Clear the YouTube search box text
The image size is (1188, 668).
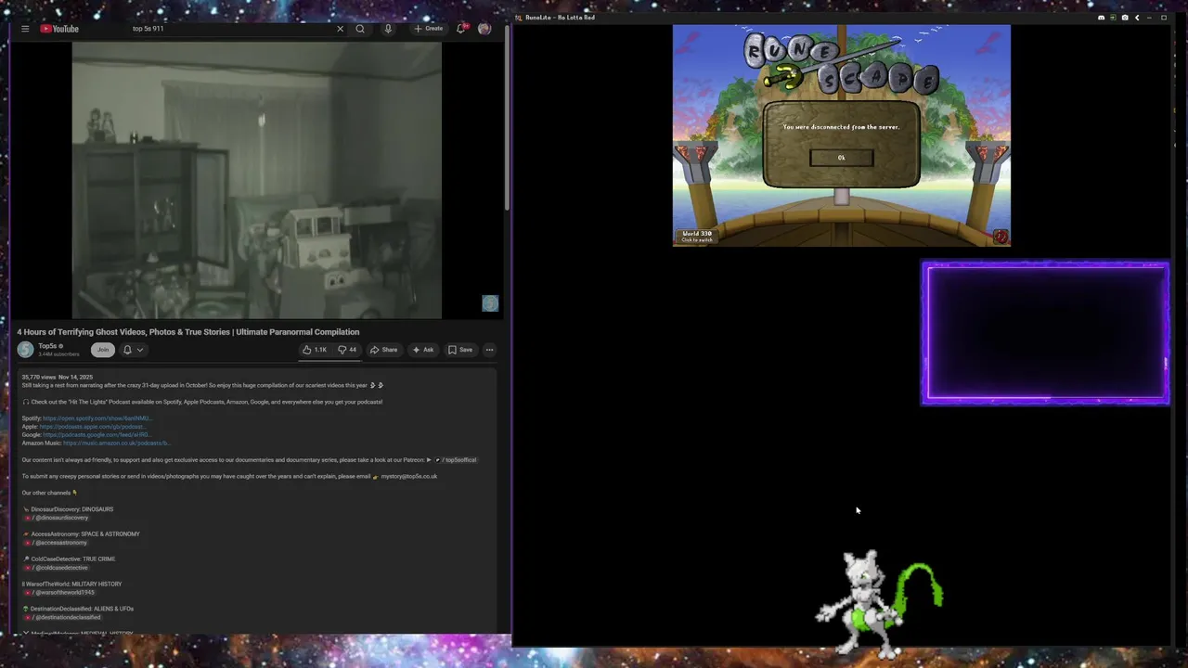tap(340, 29)
